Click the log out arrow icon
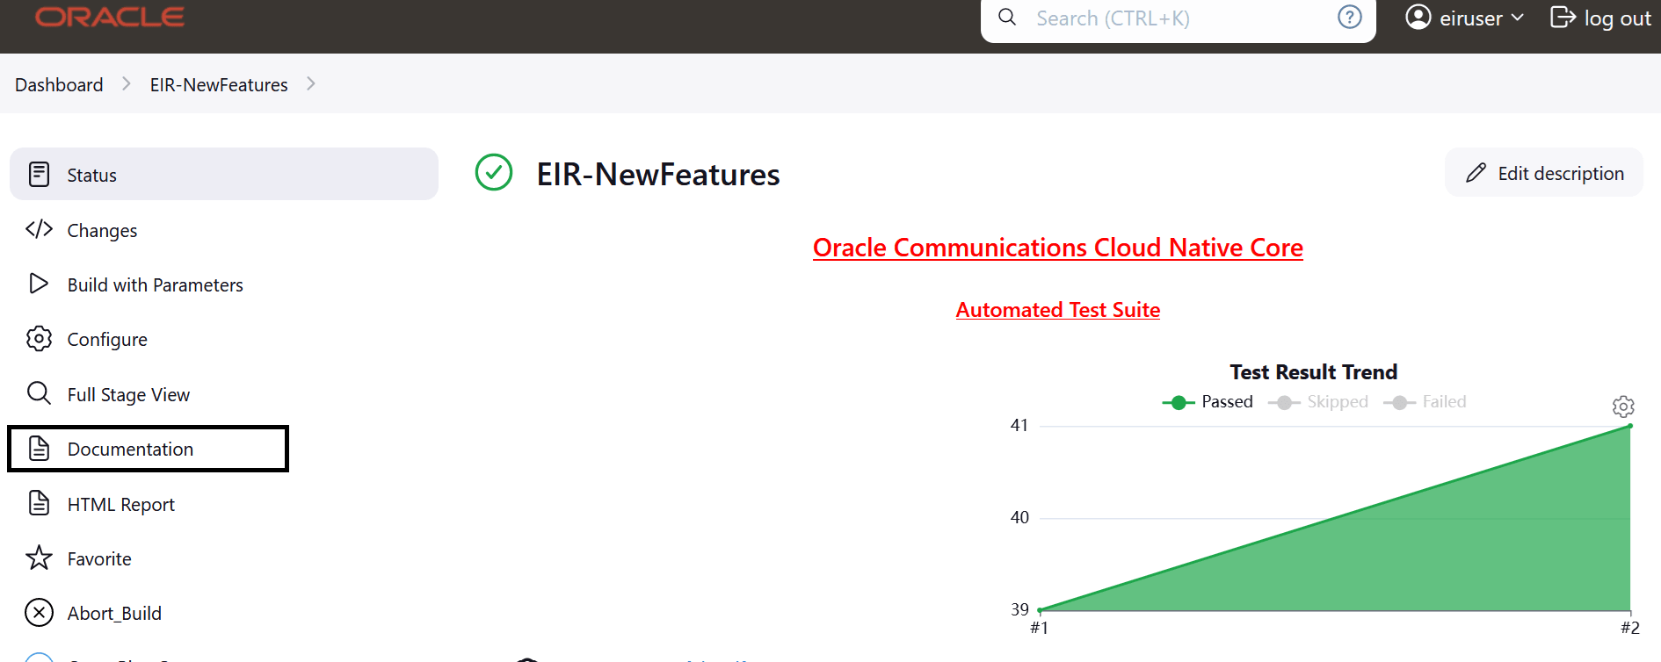1661x662 pixels. [1563, 18]
